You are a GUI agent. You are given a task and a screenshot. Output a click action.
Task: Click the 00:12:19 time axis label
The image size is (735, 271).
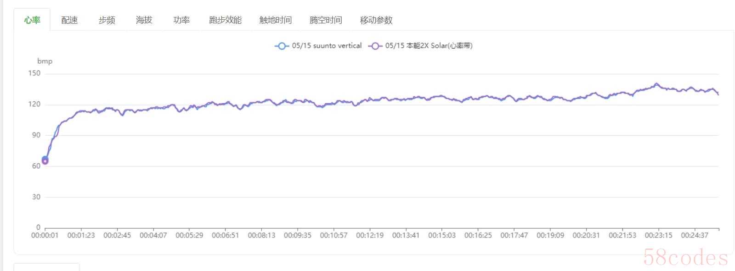tap(370, 235)
